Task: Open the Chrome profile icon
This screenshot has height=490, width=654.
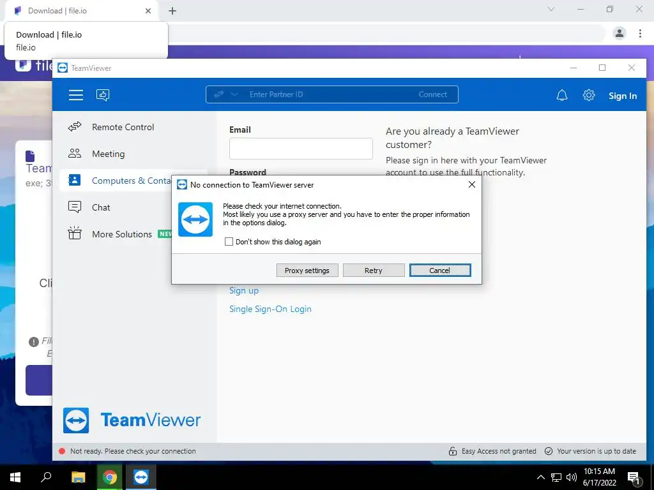Action: click(620, 33)
